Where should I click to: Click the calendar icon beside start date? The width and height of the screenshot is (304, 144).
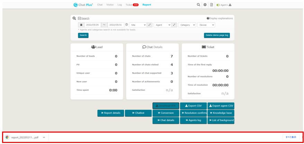[x=81, y=25]
